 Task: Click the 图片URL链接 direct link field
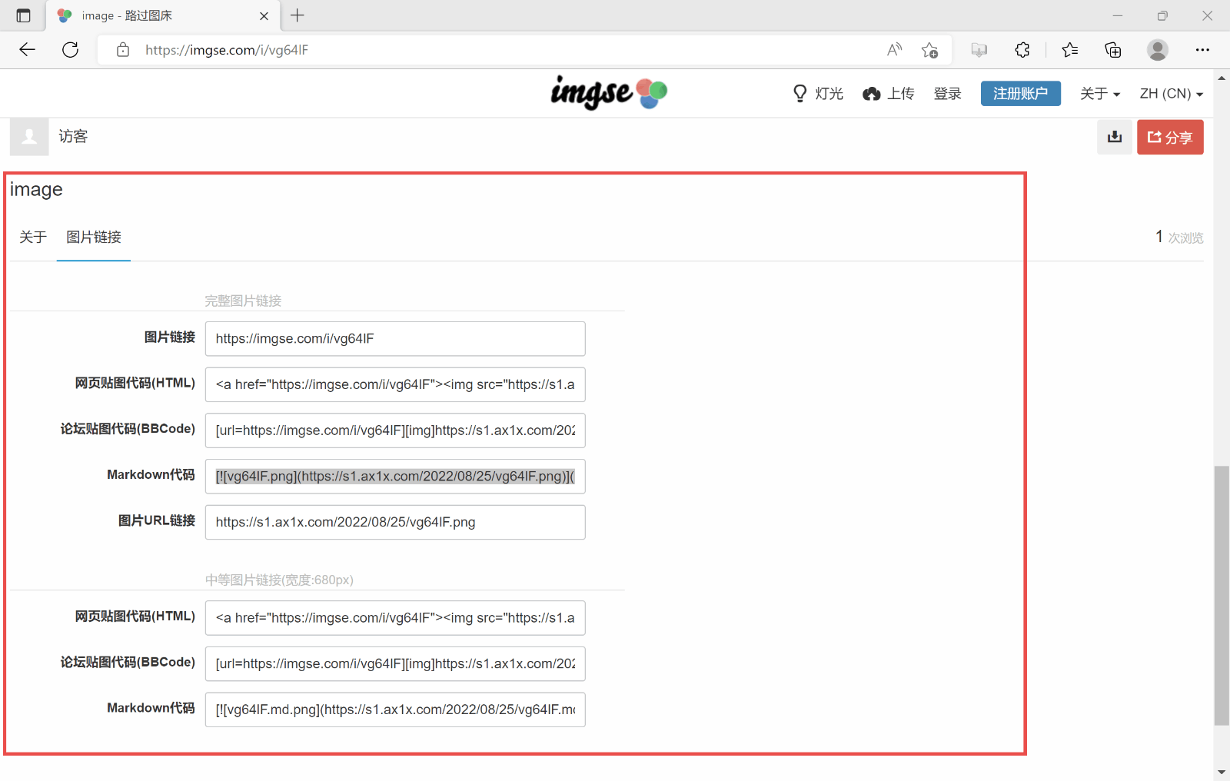tap(395, 523)
